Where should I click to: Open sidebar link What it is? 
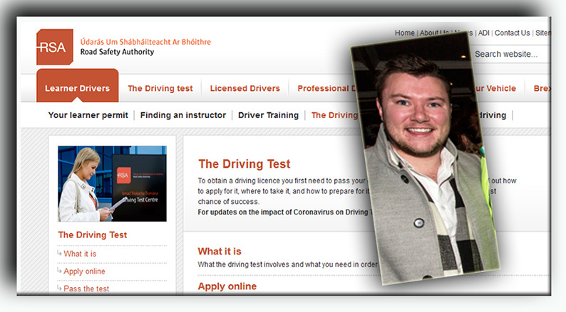pos(80,254)
